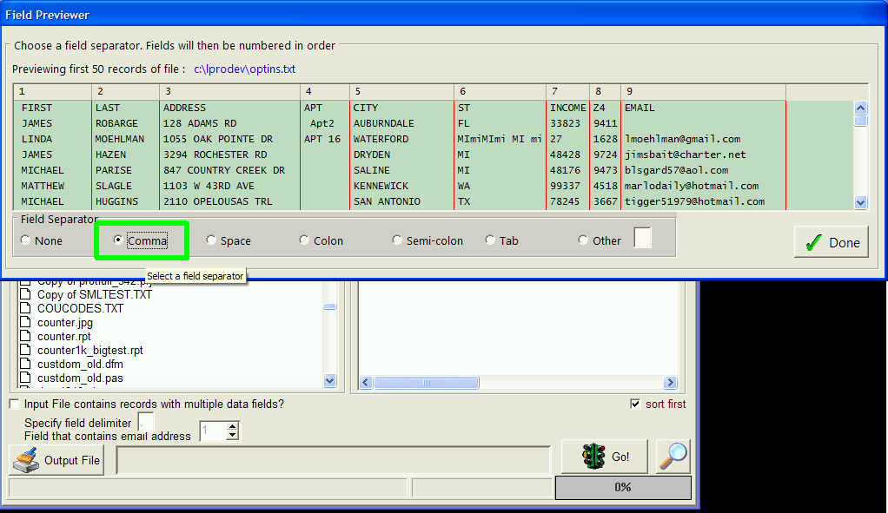Select the SAN ANTONIO city cell

(387, 201)
